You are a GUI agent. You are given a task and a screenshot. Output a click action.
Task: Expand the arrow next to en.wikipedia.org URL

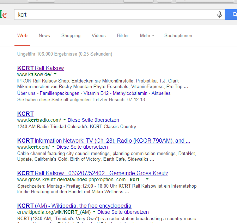[x=94, y=212]
